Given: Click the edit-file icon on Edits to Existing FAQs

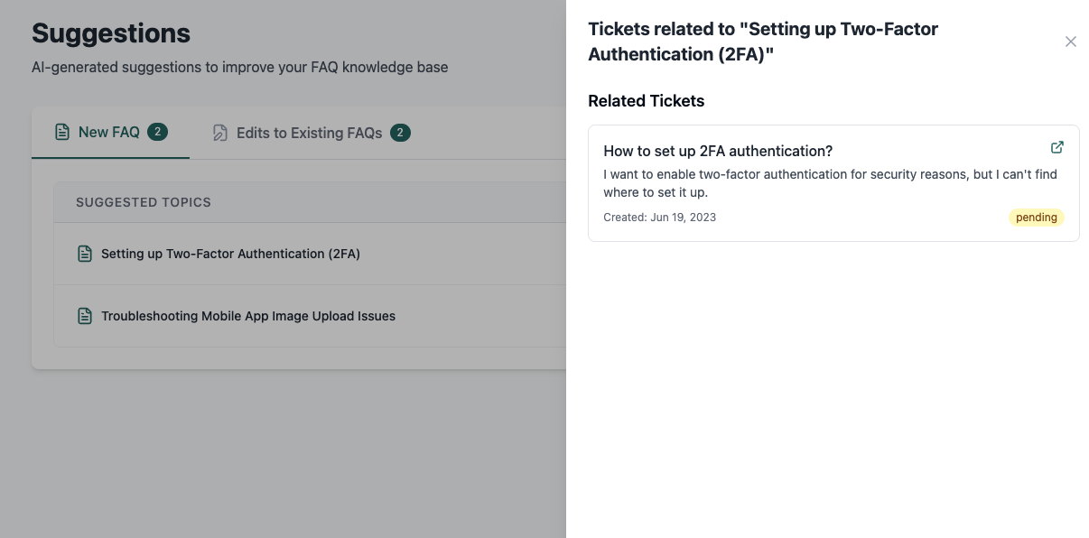Looking at the screenshot, I should (x=220, y=133).
